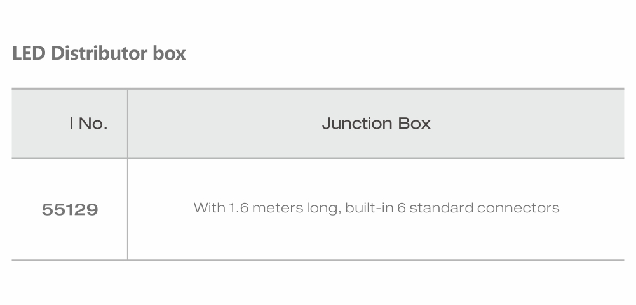Click the word standard in the description
Screen dimensions: 636x305
(440, 208)
